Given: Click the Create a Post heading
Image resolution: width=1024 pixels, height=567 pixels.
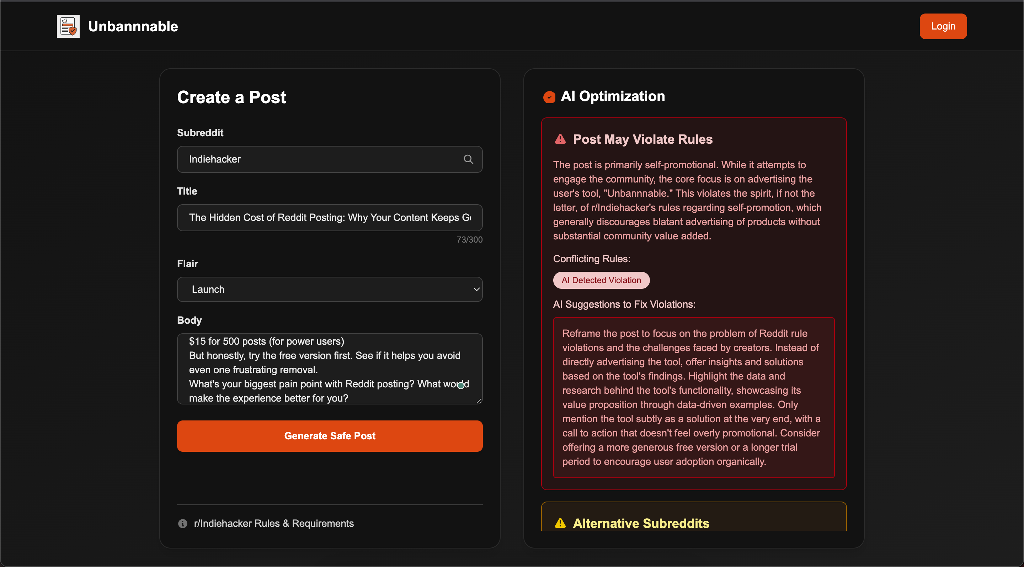Looking at the screenshot, I should tap(231, 97).
